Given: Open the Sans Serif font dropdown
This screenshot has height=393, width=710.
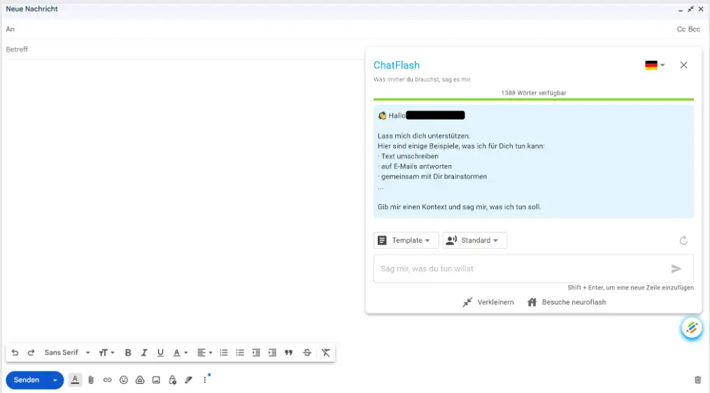Looking at the screenshot, I should (67, 352).
